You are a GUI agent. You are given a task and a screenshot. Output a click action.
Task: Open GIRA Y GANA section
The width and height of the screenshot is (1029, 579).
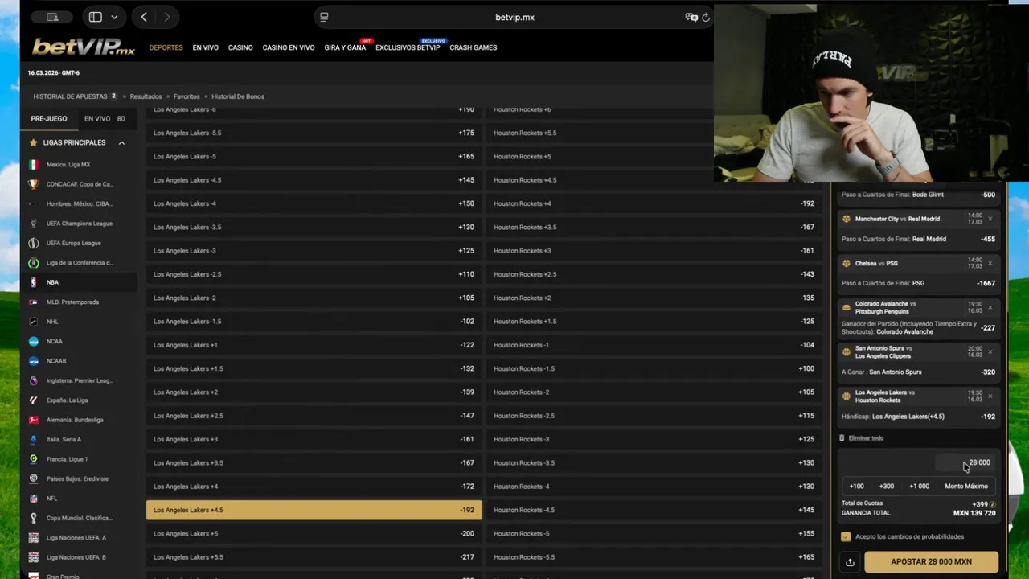point(345,47)
